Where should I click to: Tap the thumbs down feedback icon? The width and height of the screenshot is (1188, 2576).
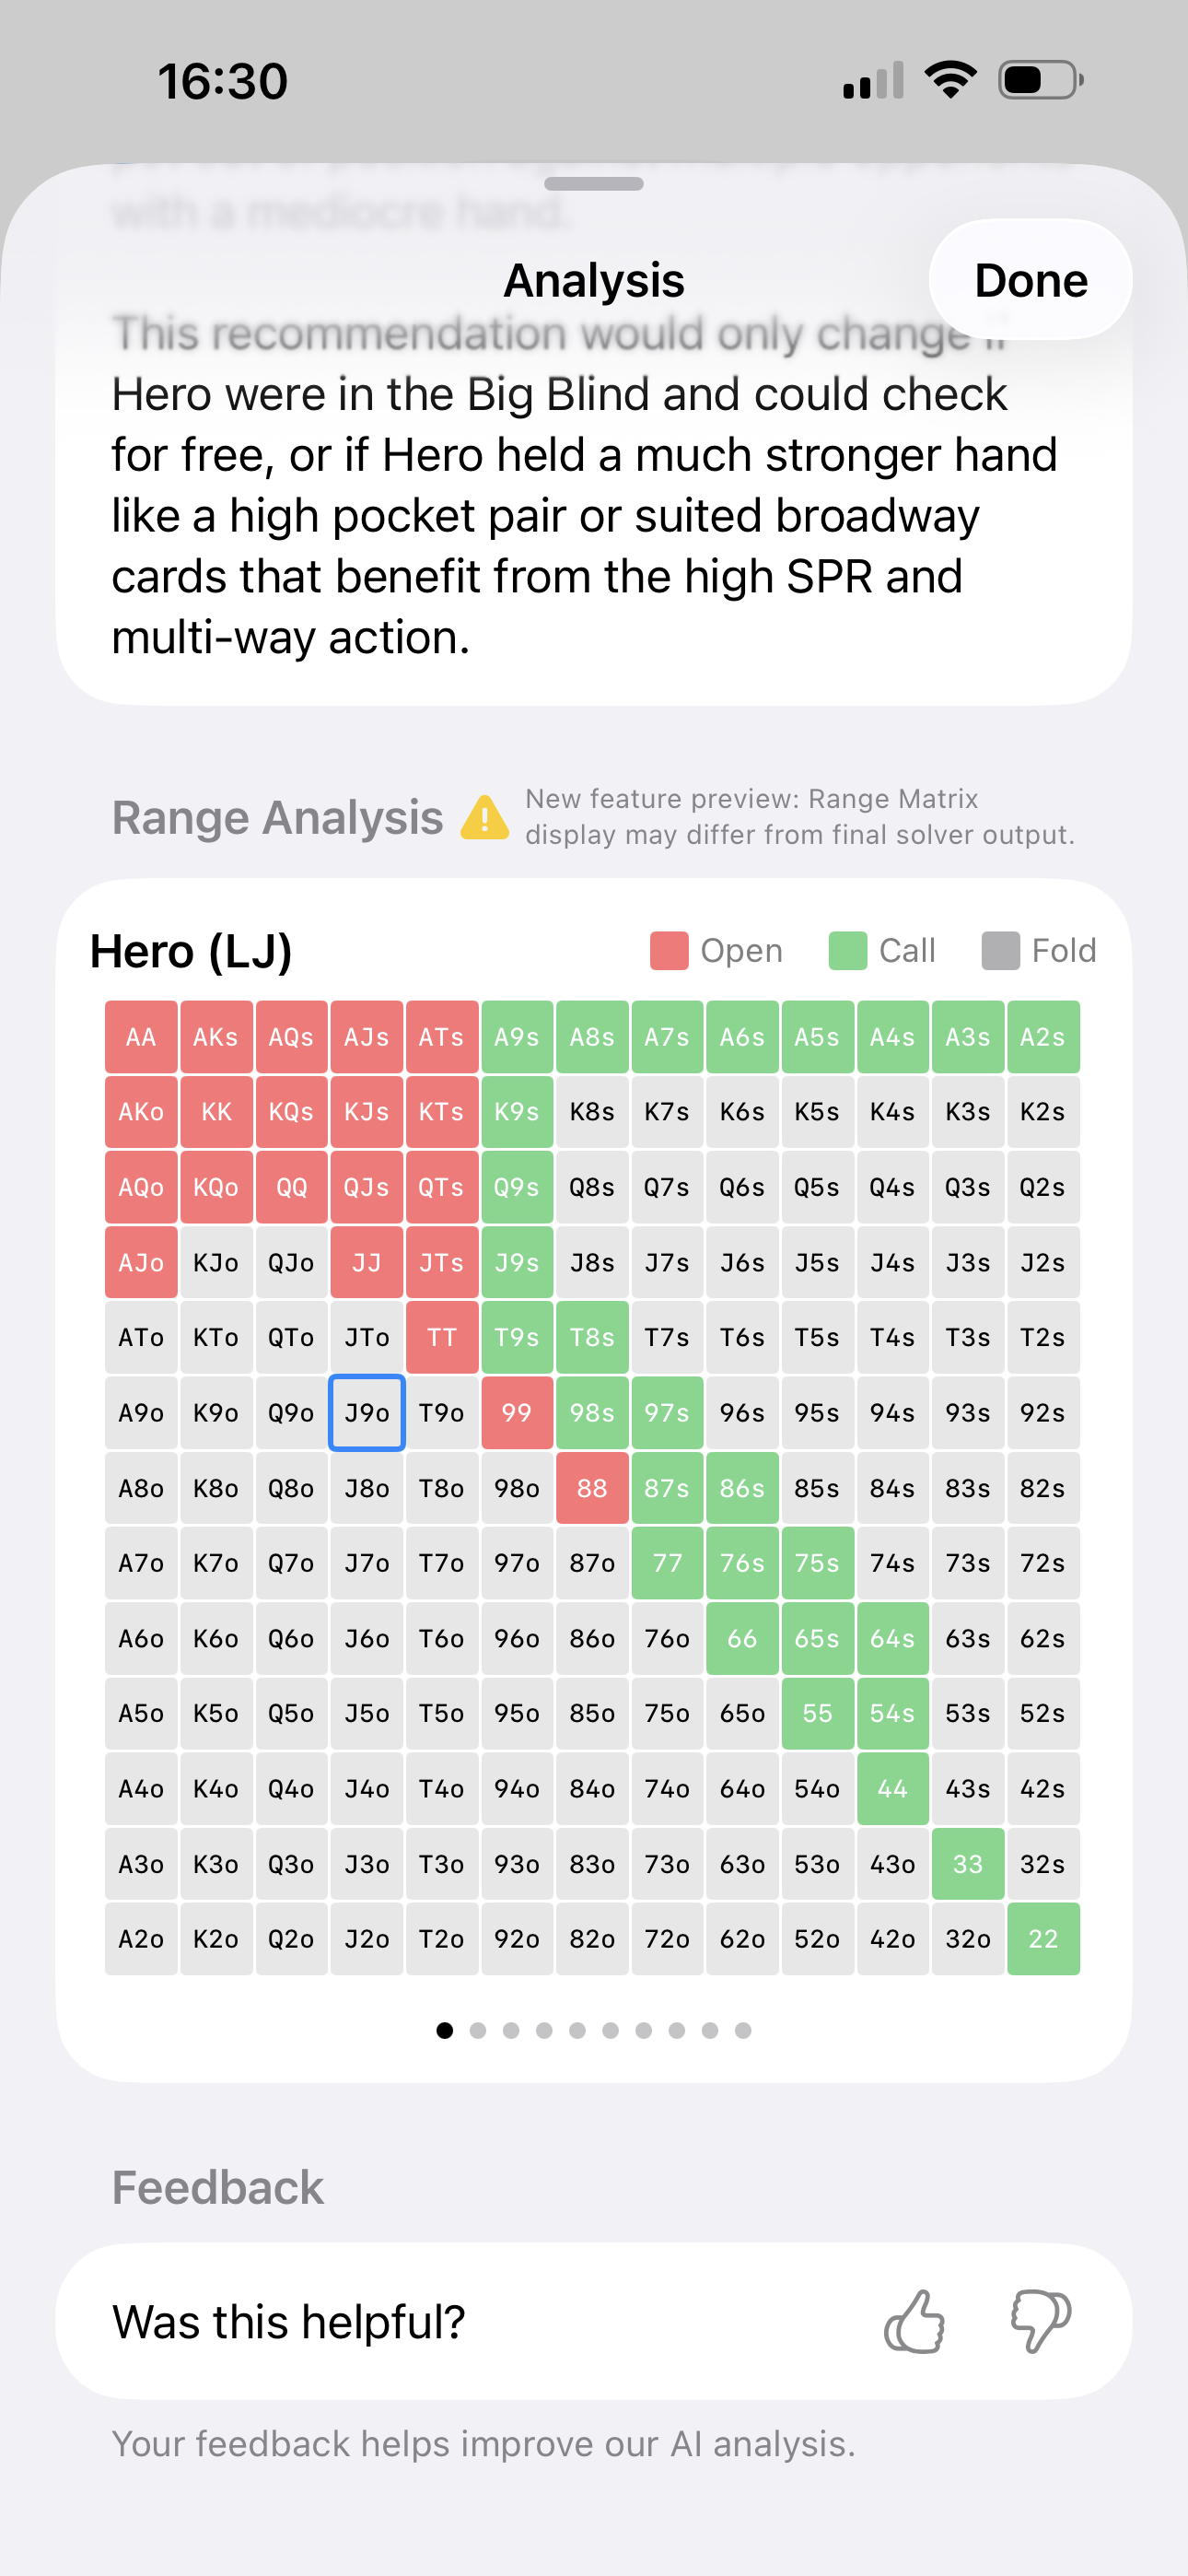click(1040, 2322)
